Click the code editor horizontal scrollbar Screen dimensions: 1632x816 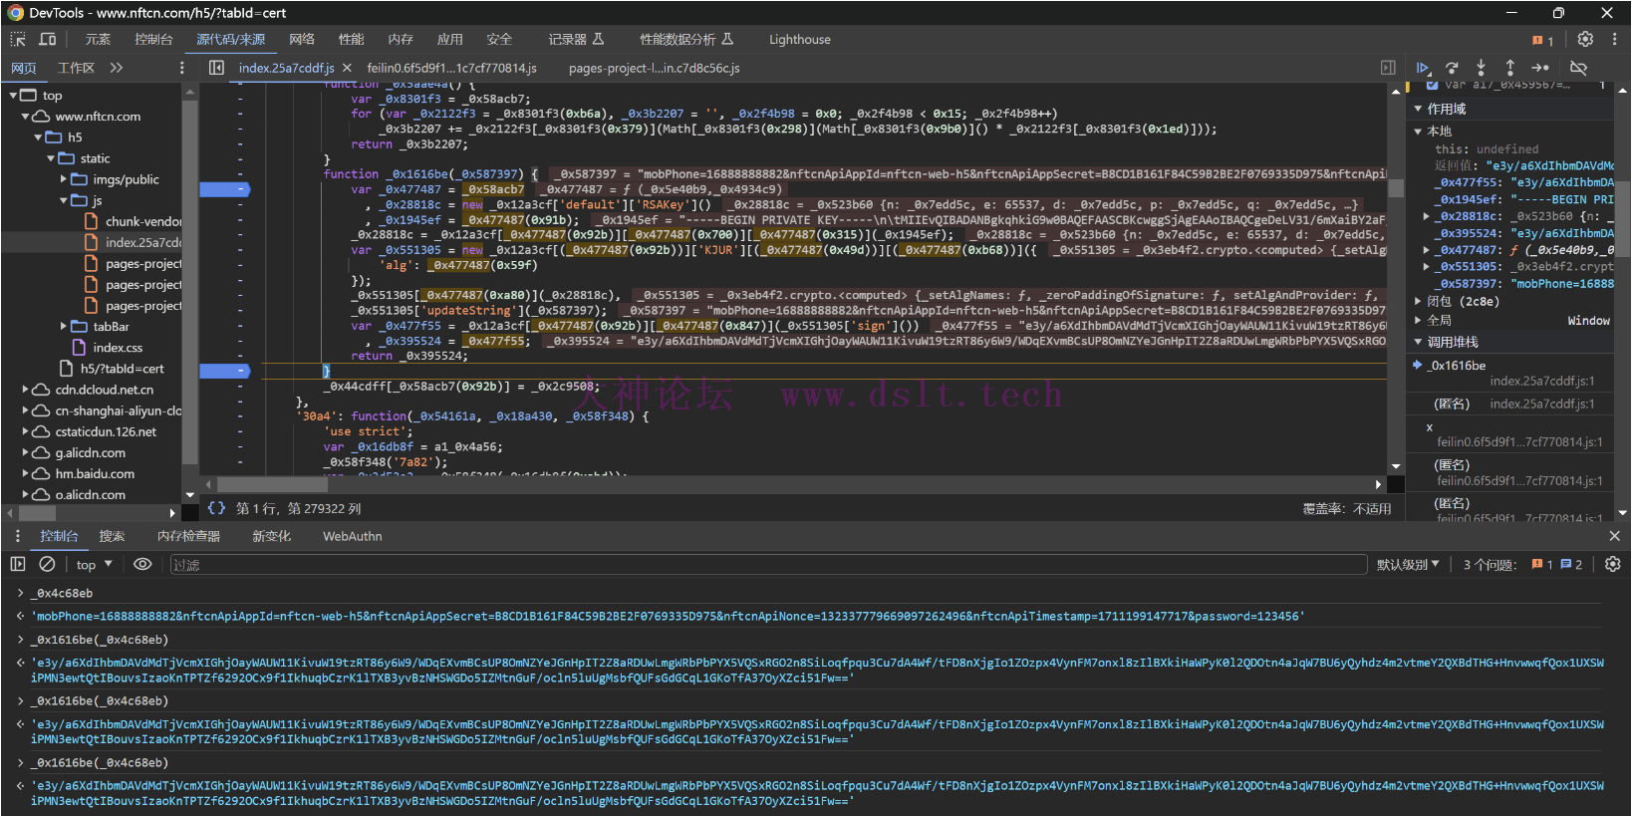click(272, 484)
